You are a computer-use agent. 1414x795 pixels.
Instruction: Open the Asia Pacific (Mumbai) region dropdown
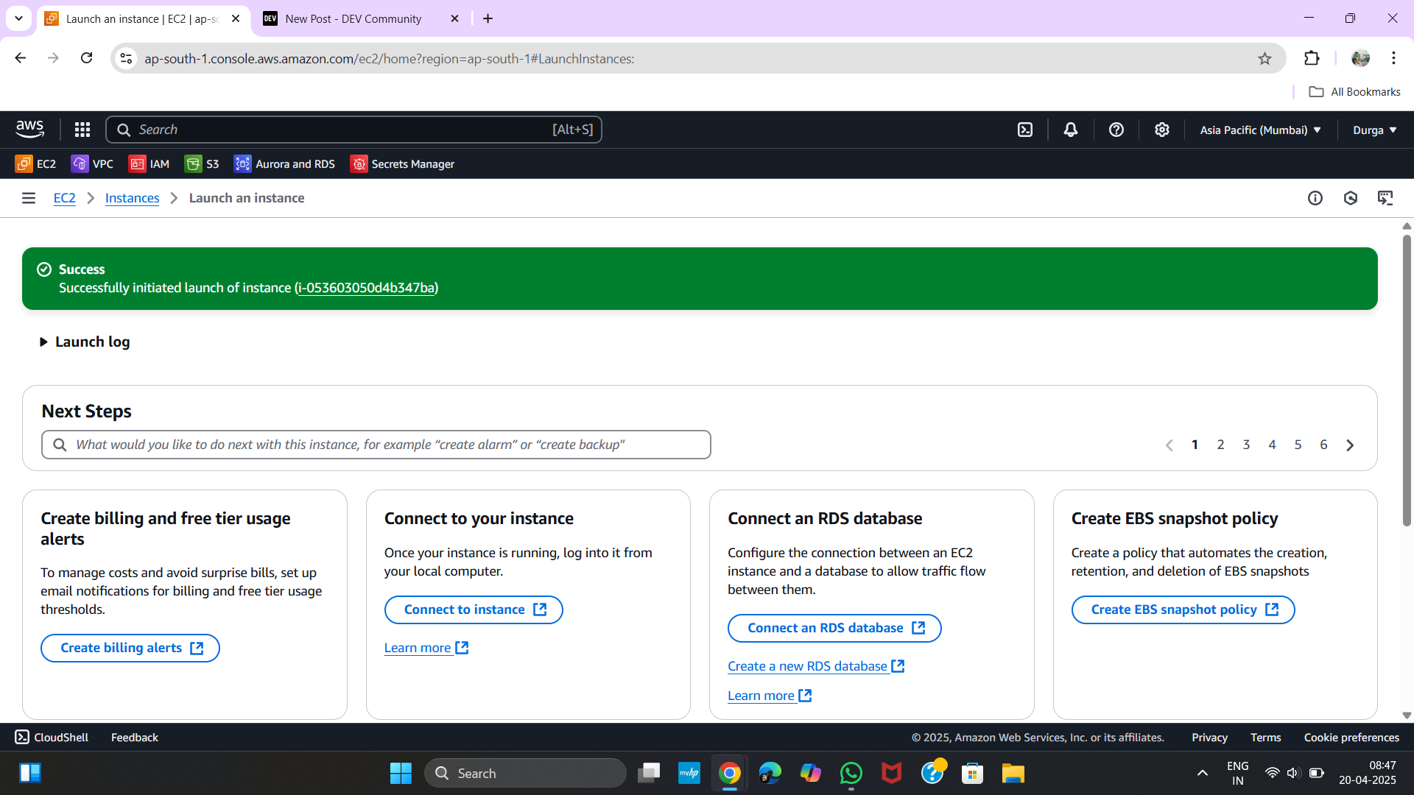point(1260,130)
